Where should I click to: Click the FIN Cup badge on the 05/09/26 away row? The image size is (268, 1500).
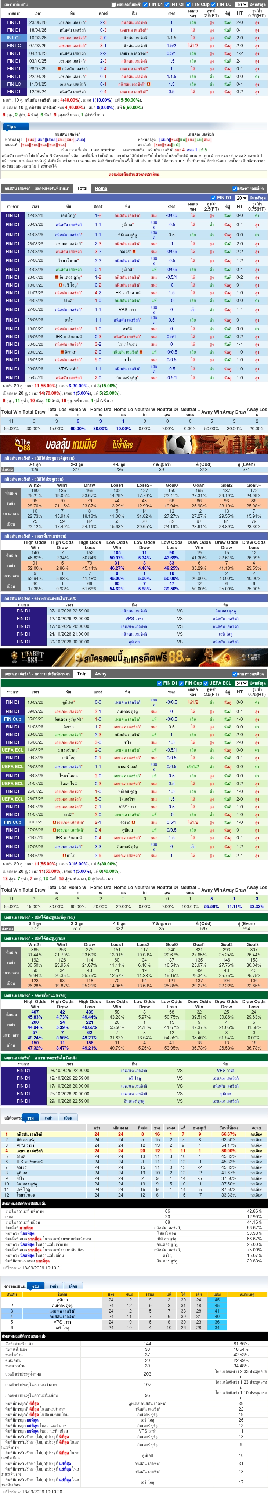12,719
